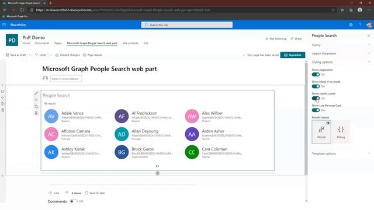
Task: Click the AC avatar for Alfonso Camara
Action: click(x=51, y=134)
